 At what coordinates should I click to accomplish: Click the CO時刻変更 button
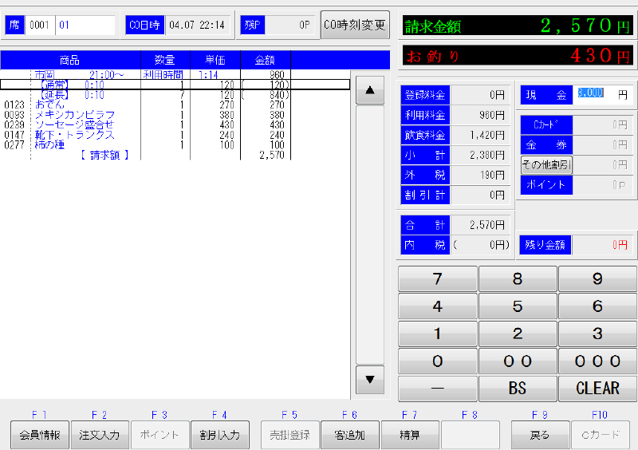point(355,25)
